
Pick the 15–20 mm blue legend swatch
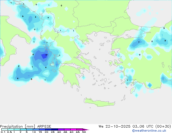(x=42, y=129)
